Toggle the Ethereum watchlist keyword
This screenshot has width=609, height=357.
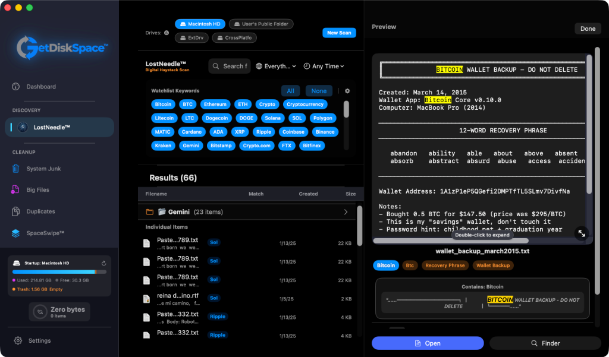215,105
